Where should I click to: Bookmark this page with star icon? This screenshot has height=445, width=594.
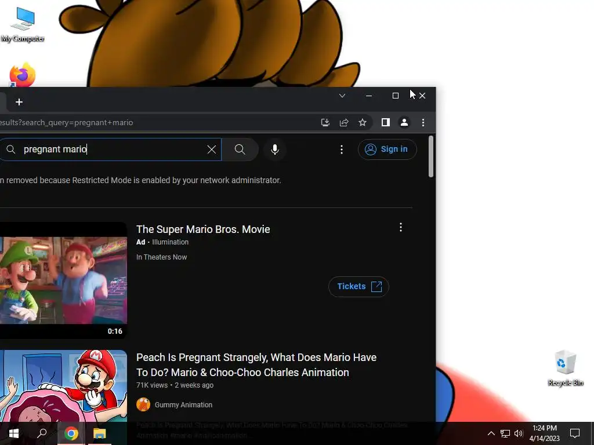pos(363,122)
